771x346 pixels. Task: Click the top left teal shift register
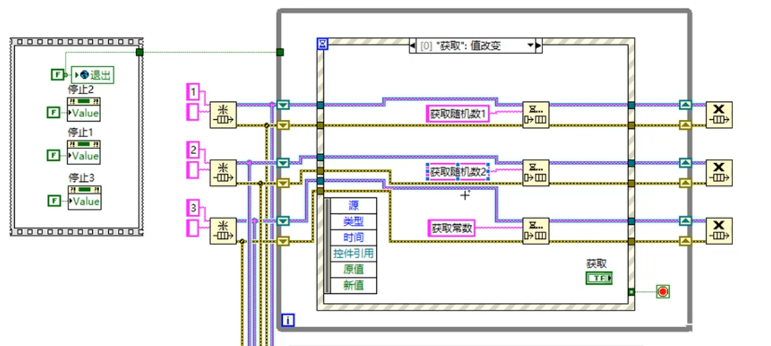(x=283, y=105)
